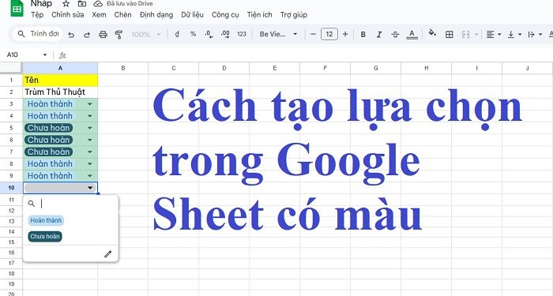Open the Dữ liệu menu
This screenshot has width=553, height=296.
click(192, 15)
